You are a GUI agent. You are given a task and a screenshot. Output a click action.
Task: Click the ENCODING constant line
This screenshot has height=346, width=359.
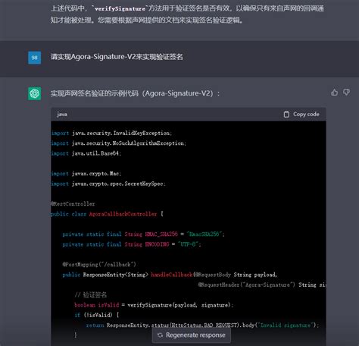click(x=132, y=244)
